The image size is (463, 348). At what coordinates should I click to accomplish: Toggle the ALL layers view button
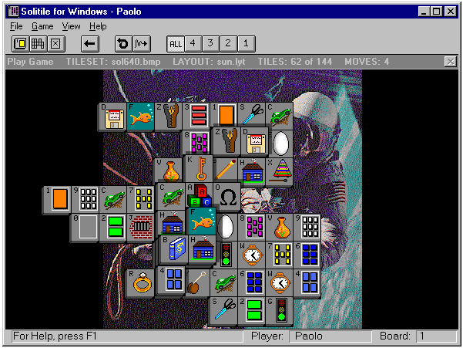click(176, 43)
